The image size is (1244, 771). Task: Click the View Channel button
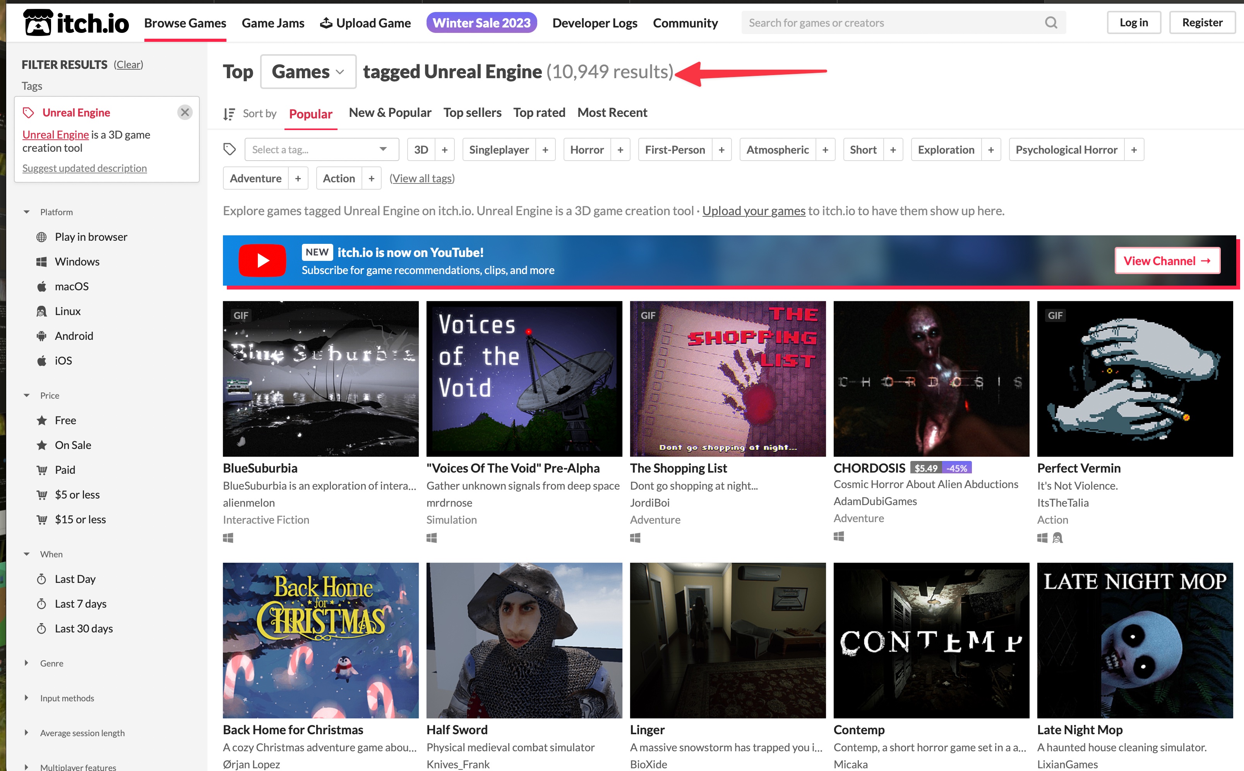pyautogui.click(x=1167, y=260)
